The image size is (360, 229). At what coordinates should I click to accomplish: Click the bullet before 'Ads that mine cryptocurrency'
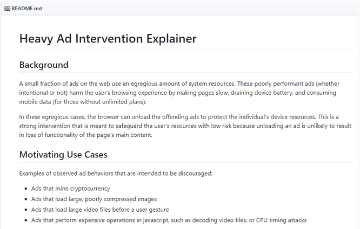coord(26,189)
